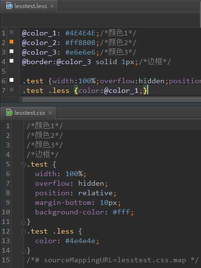
Task: Click overflow:hidden in the less .test rule
Action: (132, 81)
